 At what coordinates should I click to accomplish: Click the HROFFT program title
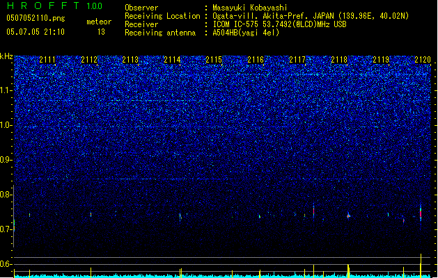click(43, 6)
